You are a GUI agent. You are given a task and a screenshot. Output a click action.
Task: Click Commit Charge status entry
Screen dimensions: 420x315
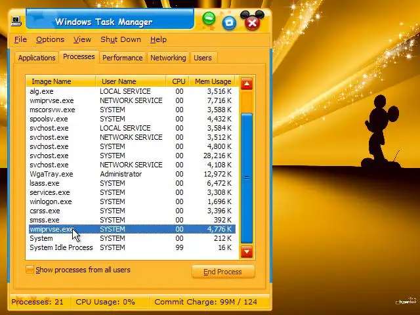pyautogui.click(x=205, y=302)
